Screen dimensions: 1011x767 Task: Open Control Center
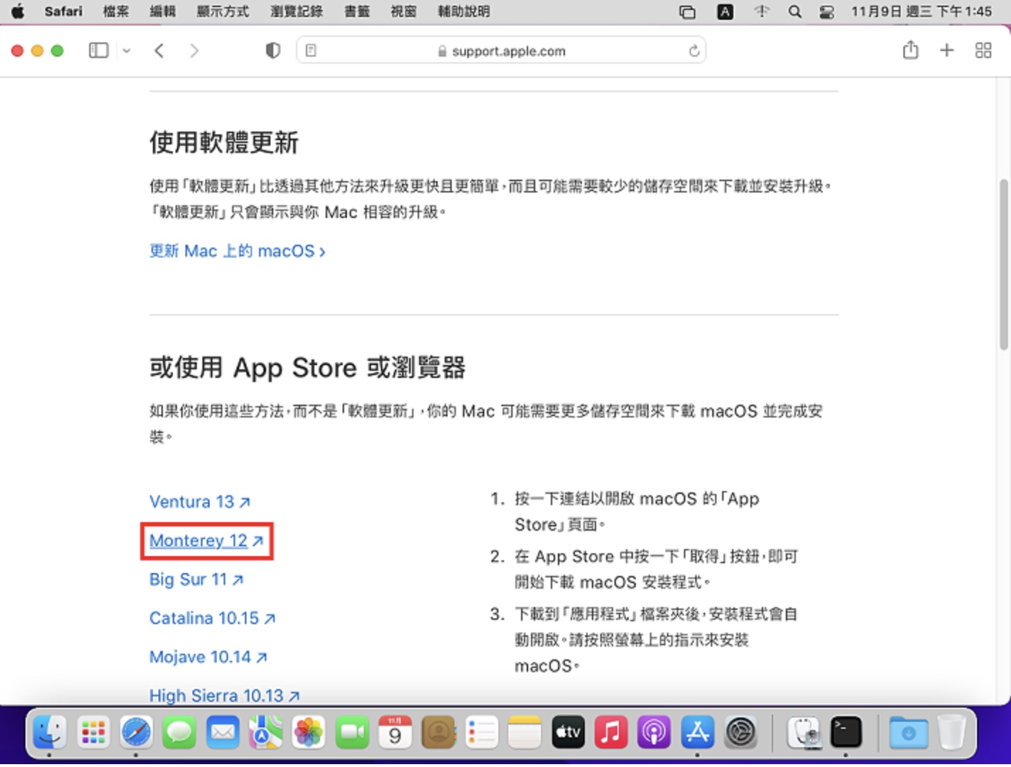827,12
